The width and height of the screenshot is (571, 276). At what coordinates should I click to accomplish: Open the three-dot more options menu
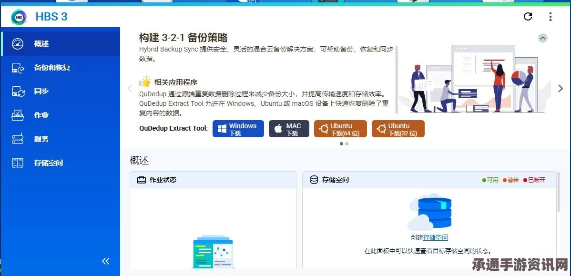click(550, 16)
